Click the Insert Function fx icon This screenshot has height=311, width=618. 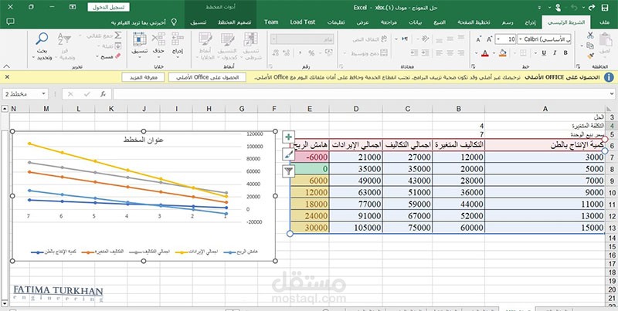tap(104, 94)
